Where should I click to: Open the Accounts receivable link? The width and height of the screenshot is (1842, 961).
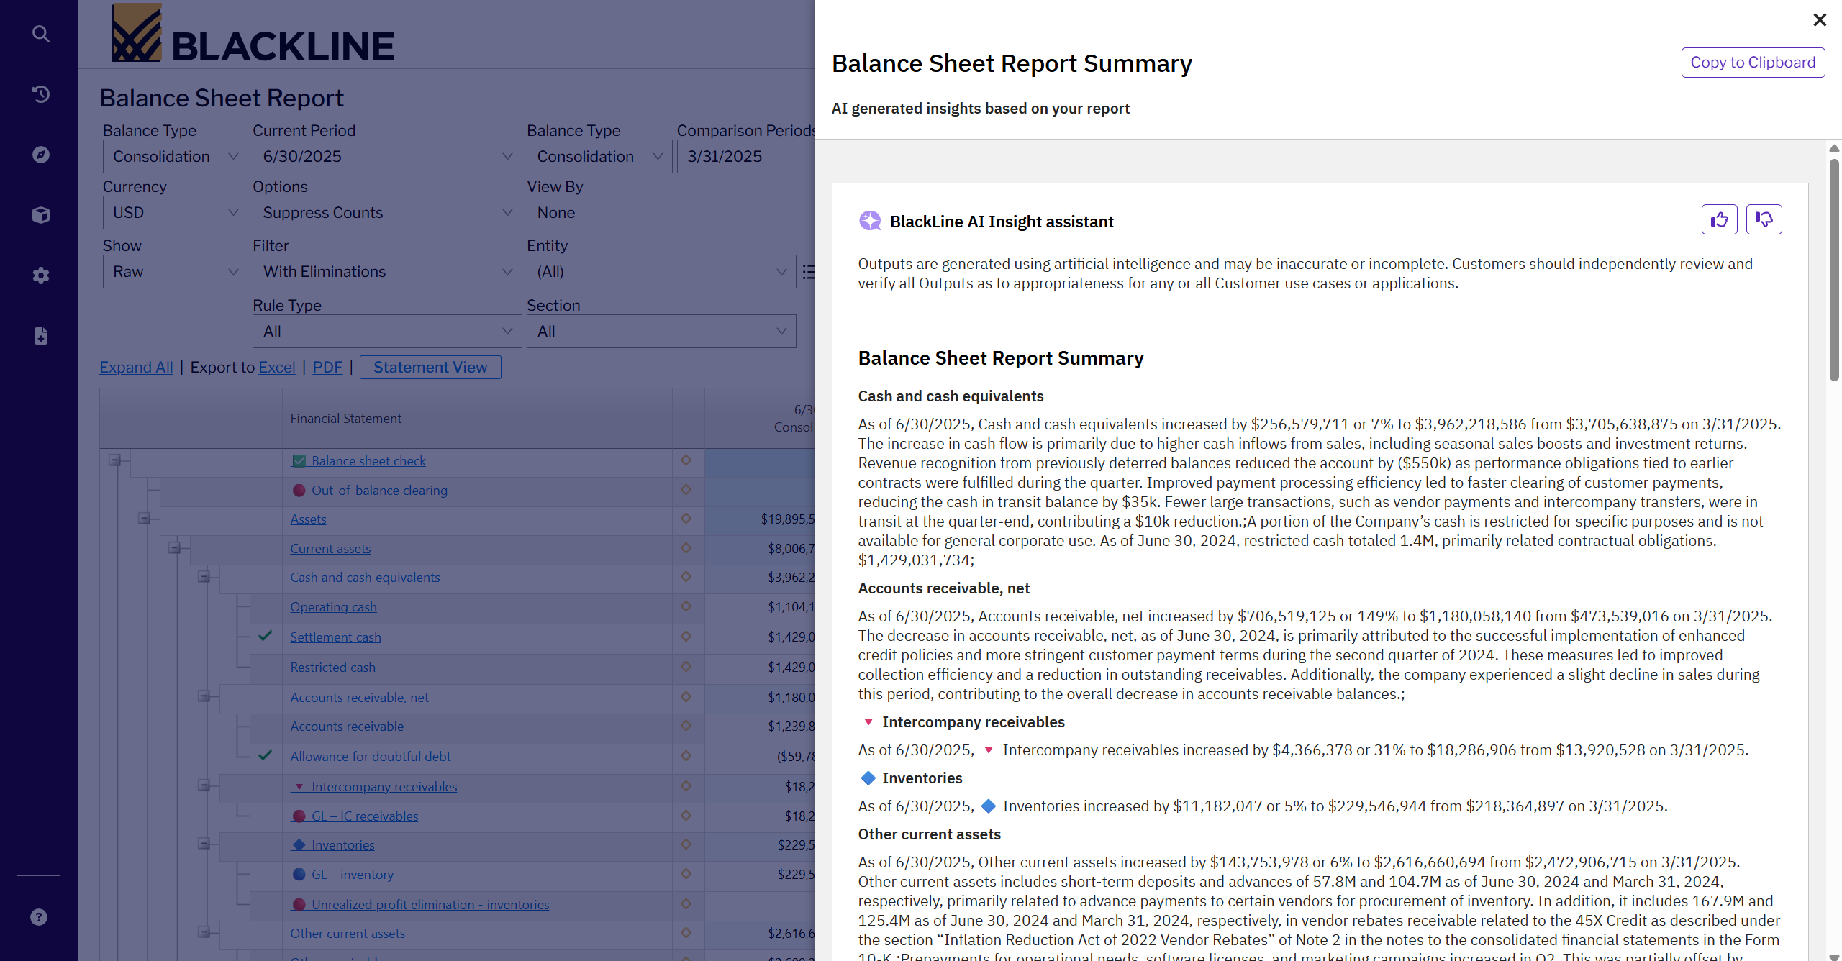point(347,727)
